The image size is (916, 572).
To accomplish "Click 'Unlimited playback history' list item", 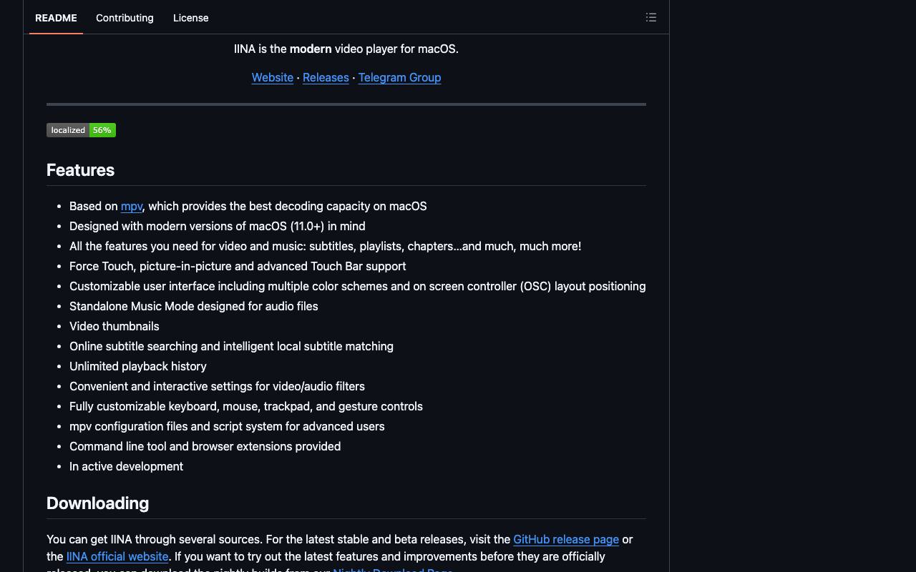I will 138,366.
